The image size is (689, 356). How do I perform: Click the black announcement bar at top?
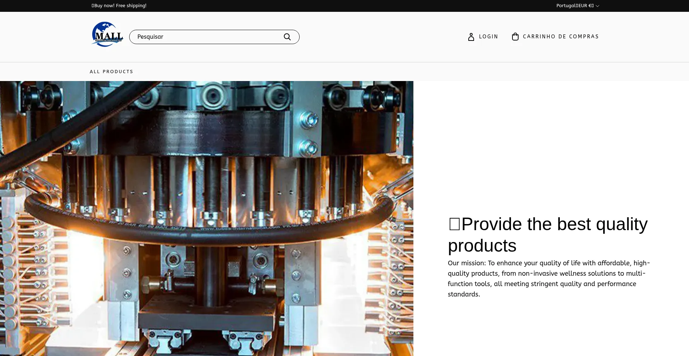(344, 6)
